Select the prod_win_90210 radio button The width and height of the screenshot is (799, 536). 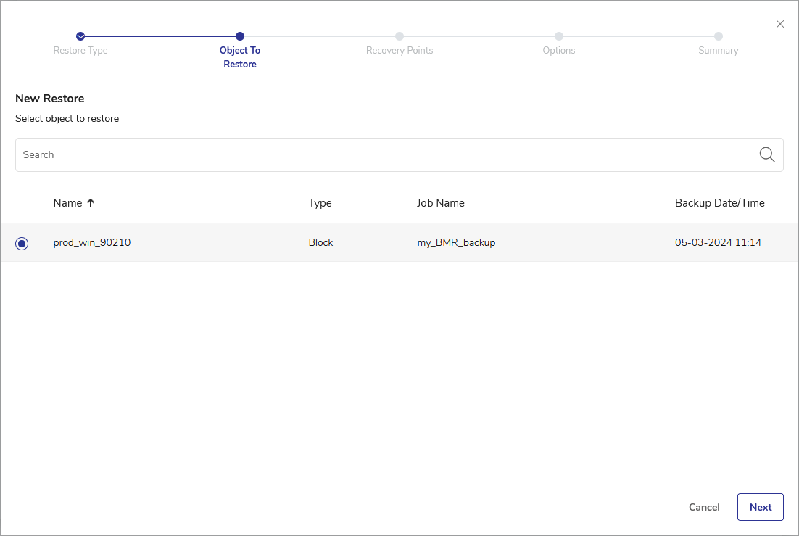point(22,244)
